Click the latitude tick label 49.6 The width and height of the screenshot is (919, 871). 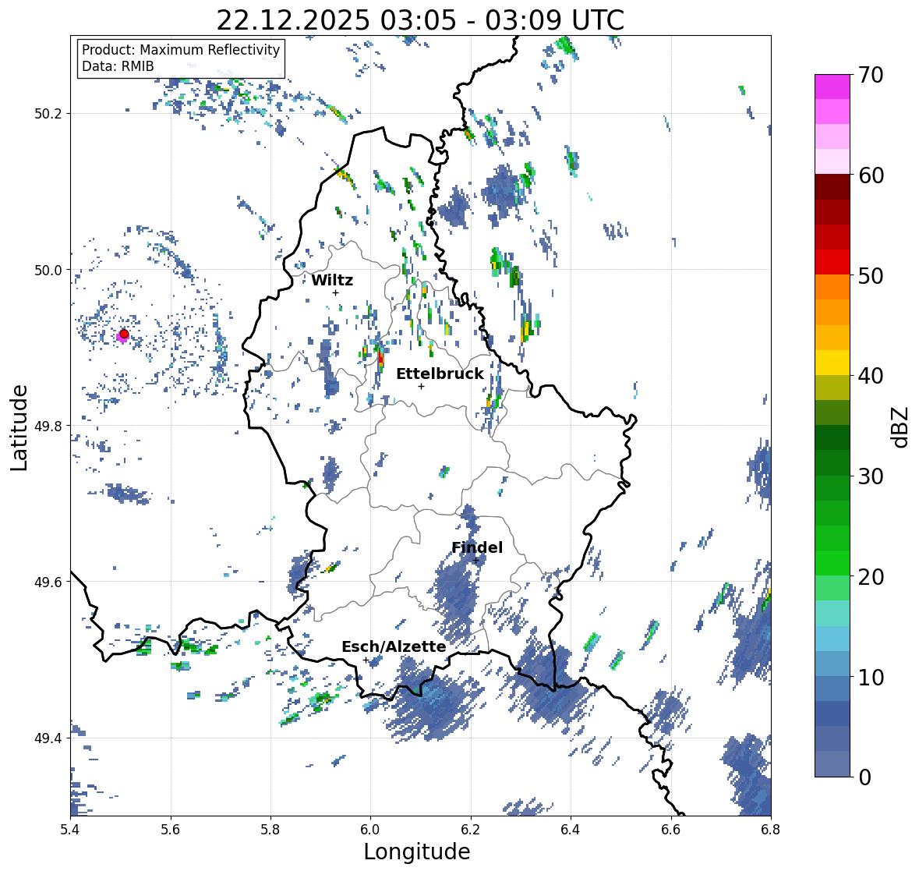[x=48, y=582]
